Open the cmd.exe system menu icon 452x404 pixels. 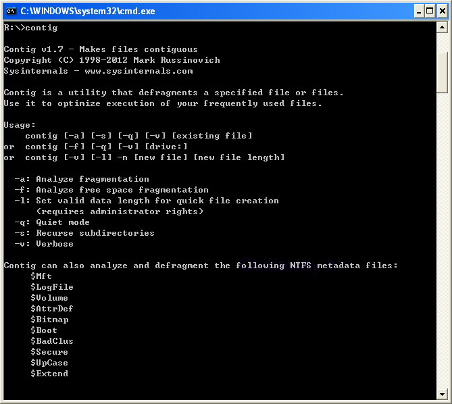pos(11,11)
